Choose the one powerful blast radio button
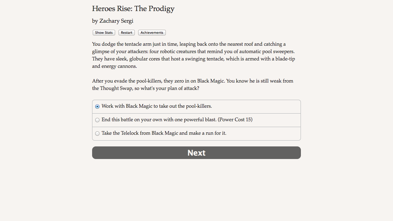Image resolution: width=393 pixels, height=221 pixels. (x=97, y=120)
